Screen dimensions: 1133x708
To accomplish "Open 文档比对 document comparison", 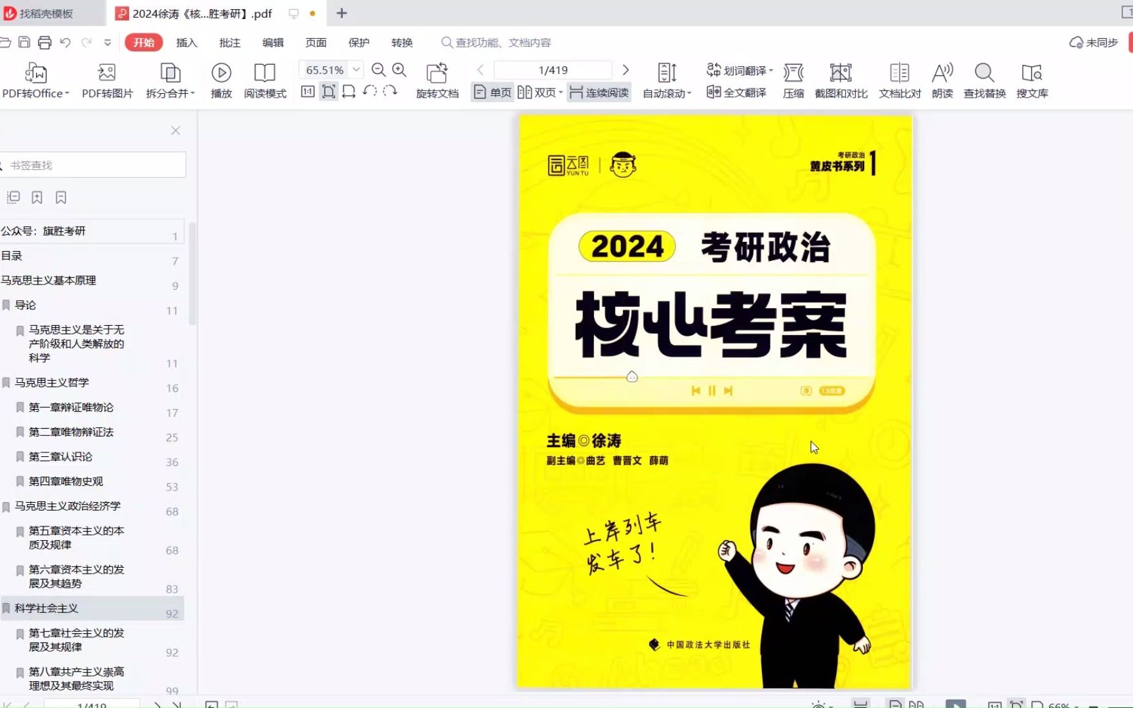I will [900, 81].
